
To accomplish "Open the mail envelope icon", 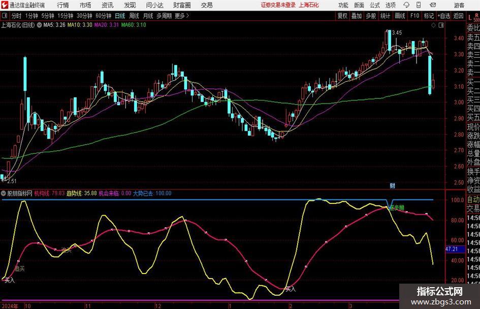I will pyautogui.click(x=433, y=5).
